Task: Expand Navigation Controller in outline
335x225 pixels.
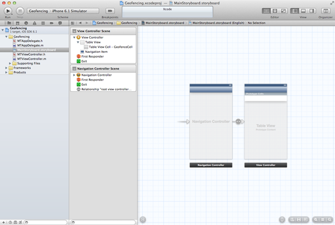Action: point(74,75)
